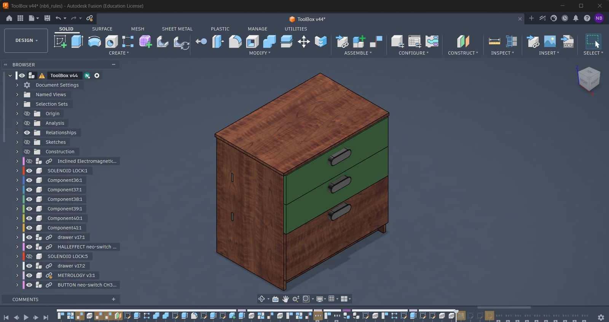Open NB user profile avatar

pos(599,18)
